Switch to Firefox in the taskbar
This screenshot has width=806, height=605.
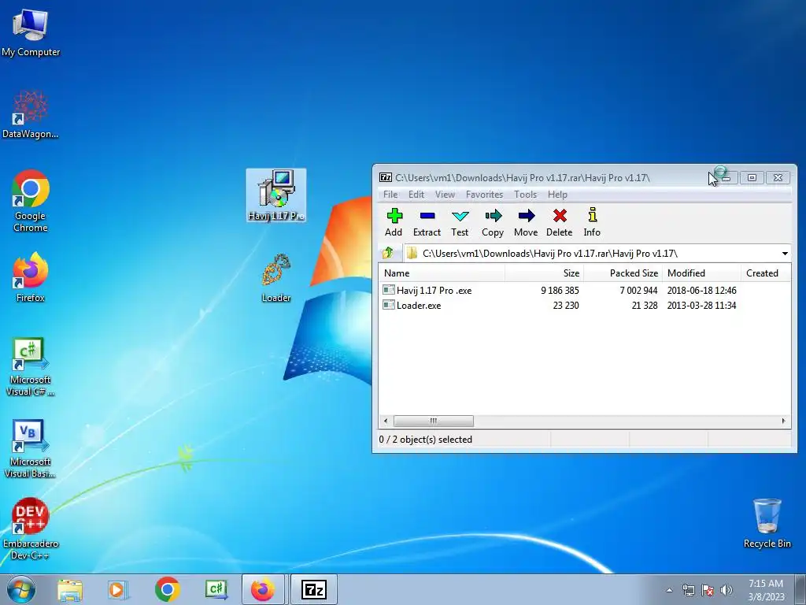click(x=263, y=589)
